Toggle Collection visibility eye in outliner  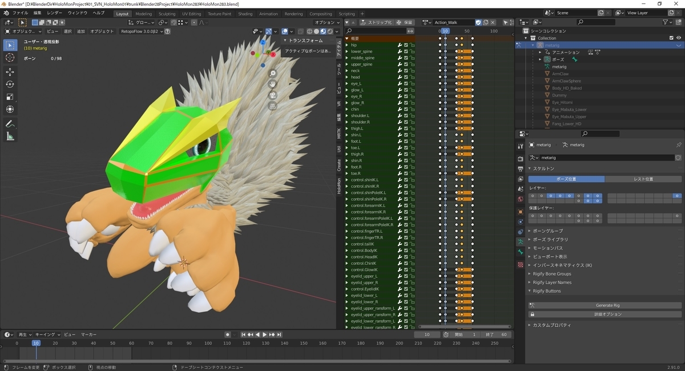679,38
